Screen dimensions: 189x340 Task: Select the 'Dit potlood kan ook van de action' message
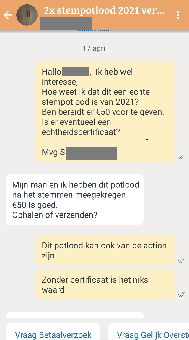coord(105,250)
